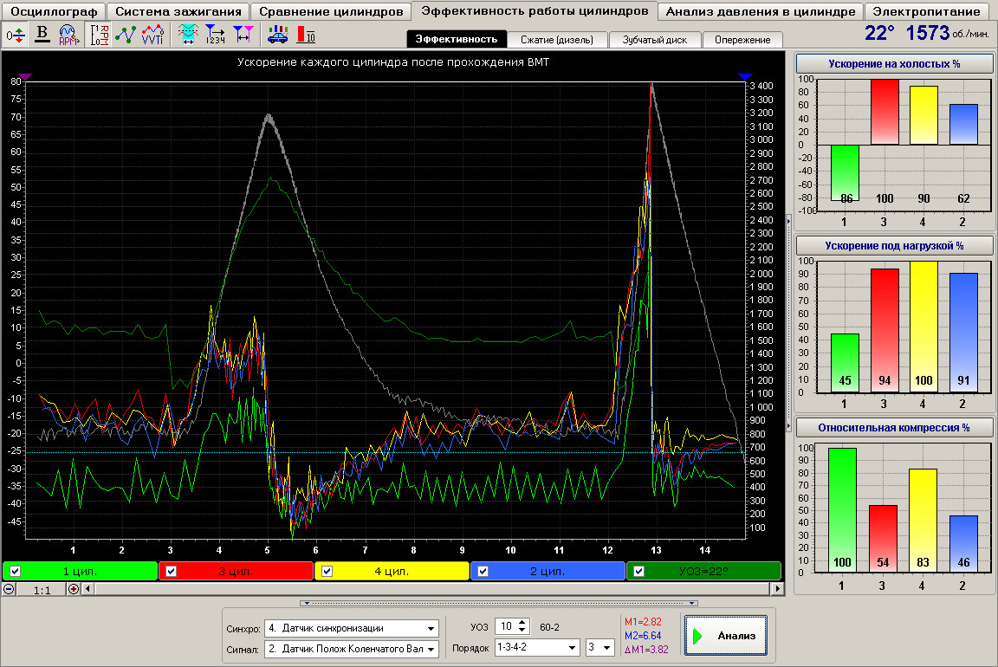The width and height of the screenshot is (998, 667).
Task: Click the green dotted line graph icon
Action: 126,35
